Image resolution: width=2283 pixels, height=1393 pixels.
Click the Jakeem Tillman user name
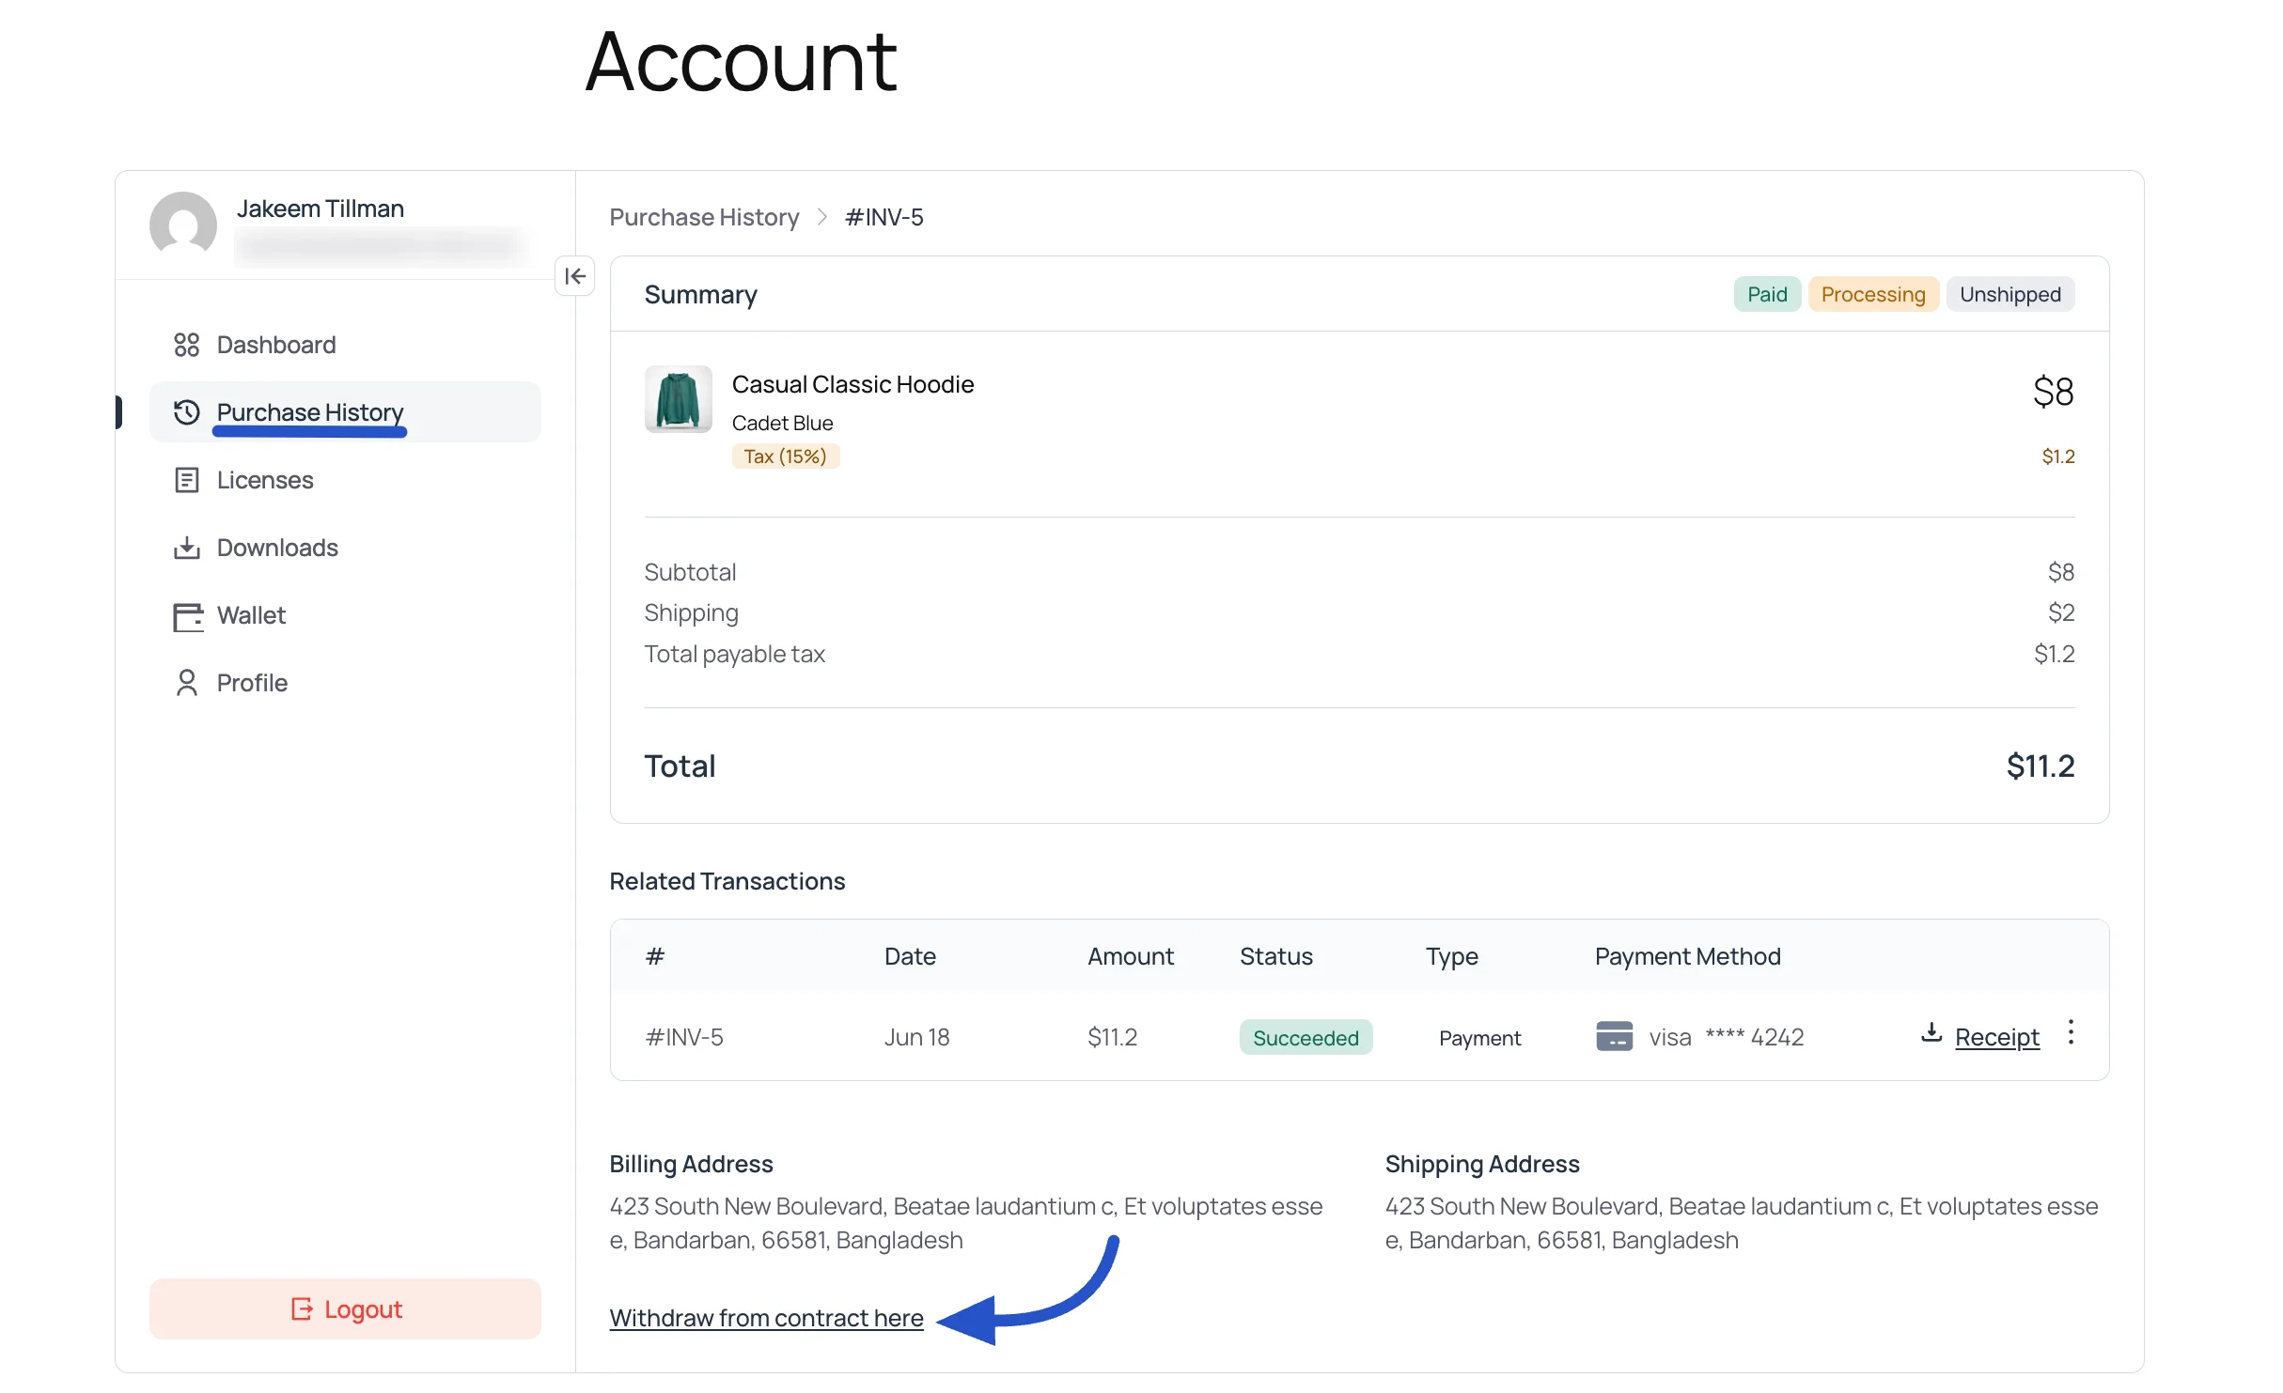pyautogui.click(x=321, y=209)
